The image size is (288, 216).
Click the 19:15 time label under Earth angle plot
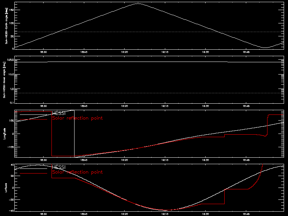(165, 52)
